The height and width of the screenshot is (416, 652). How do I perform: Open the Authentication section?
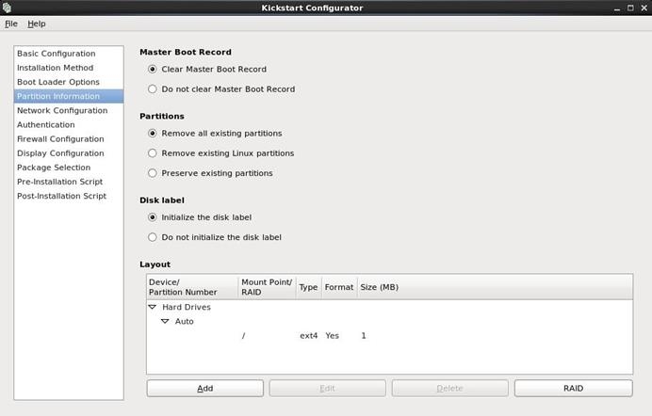pyautogui.click(x=69, y=124)
